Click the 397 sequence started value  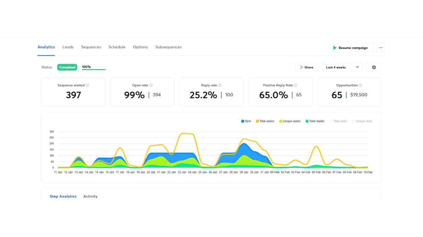coord(73,95)
